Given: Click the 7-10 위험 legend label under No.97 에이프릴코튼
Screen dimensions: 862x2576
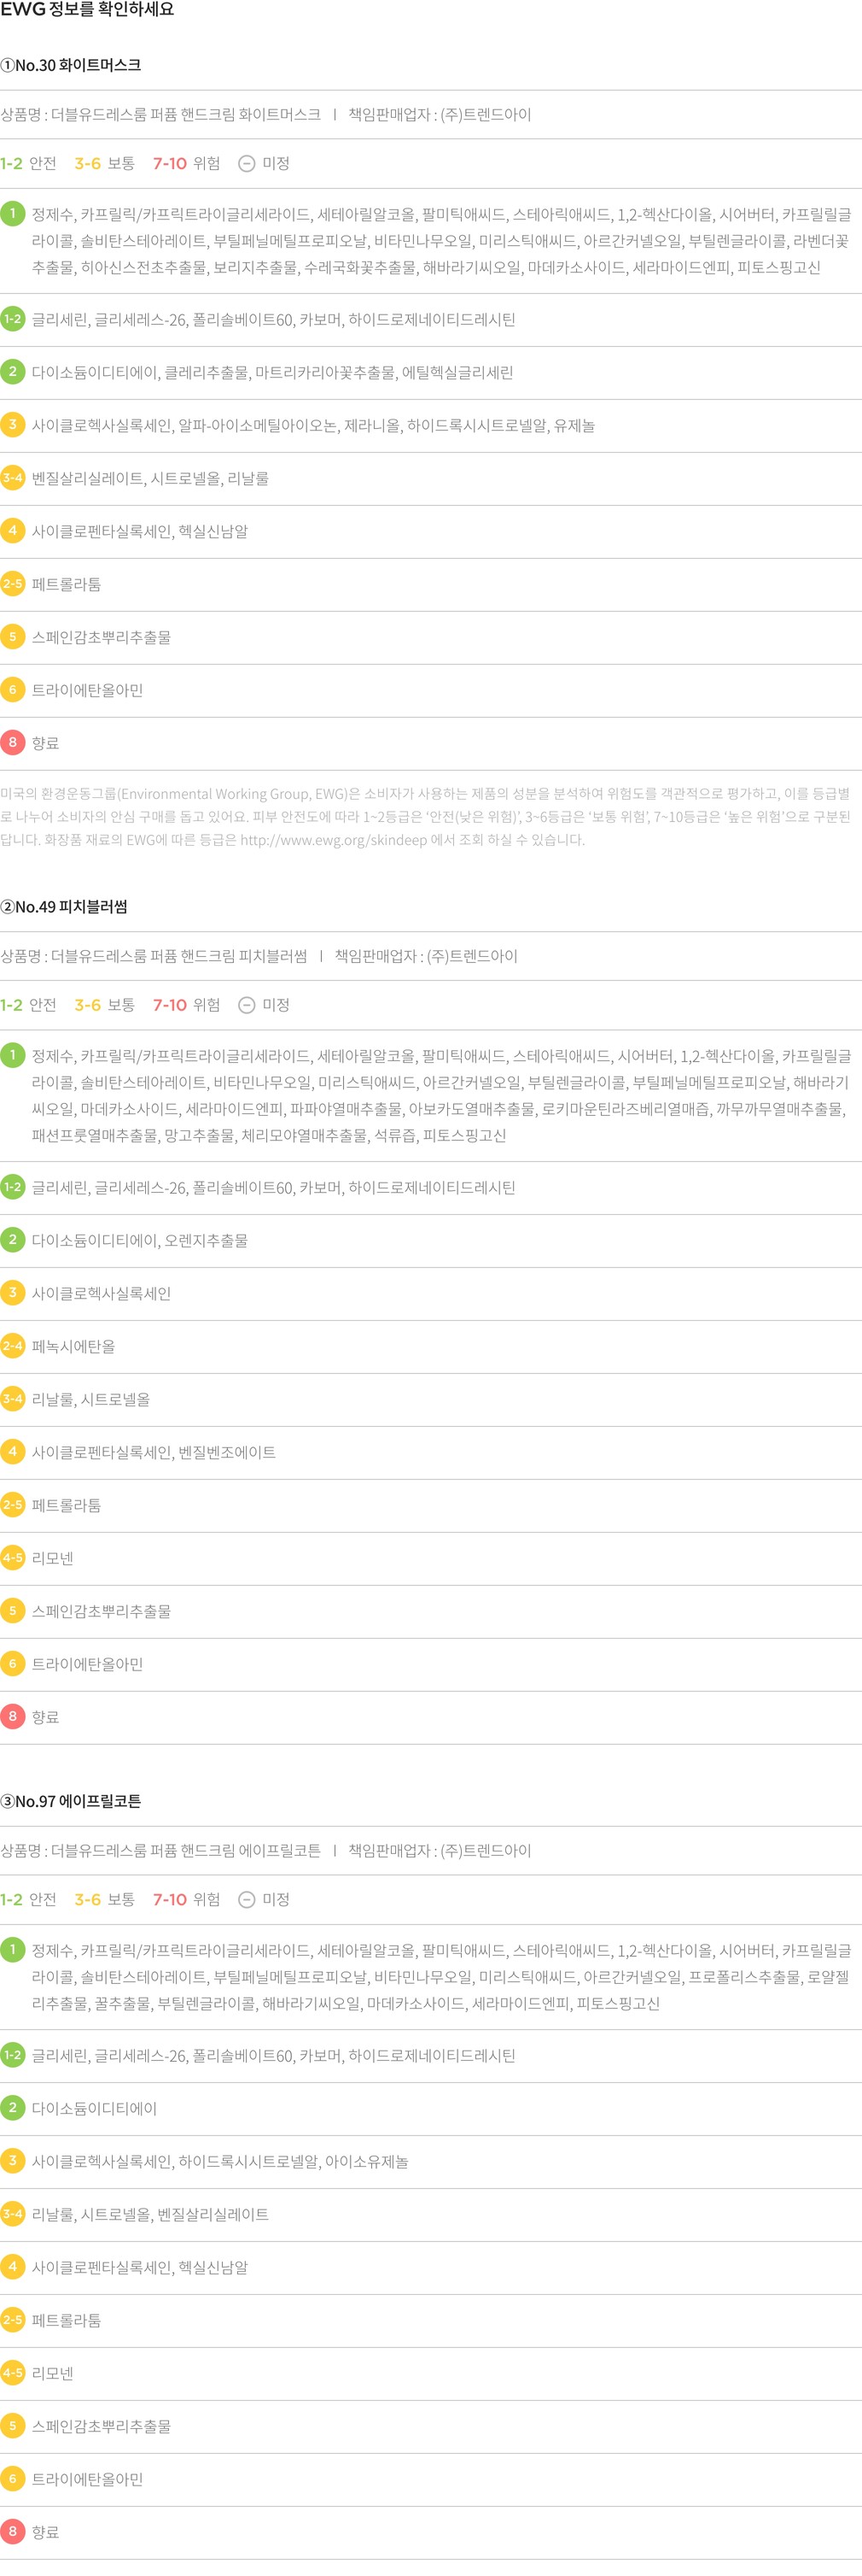Looking at the screenshot, I should point(186,1899).
